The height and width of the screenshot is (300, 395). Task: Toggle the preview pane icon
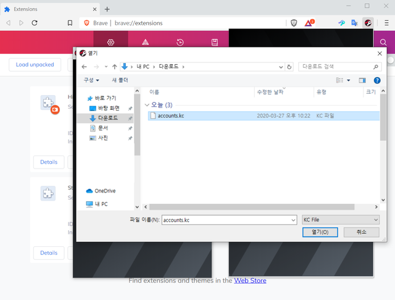pyautogui.click(x=362, y=80)
